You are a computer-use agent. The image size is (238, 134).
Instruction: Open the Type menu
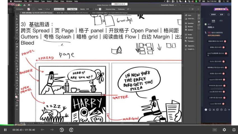(x=43, y=1)
